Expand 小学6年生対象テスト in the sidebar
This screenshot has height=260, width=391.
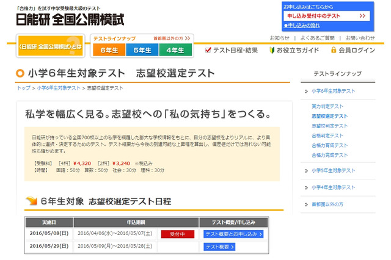coord(333,91)
